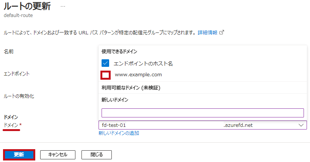Click the ドメイン required field label

click(x=13, y=125)
